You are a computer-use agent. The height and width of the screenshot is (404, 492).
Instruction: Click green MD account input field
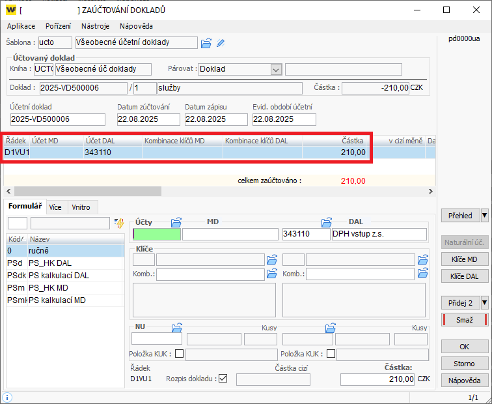pyautogui.click(x=157, y=234)
